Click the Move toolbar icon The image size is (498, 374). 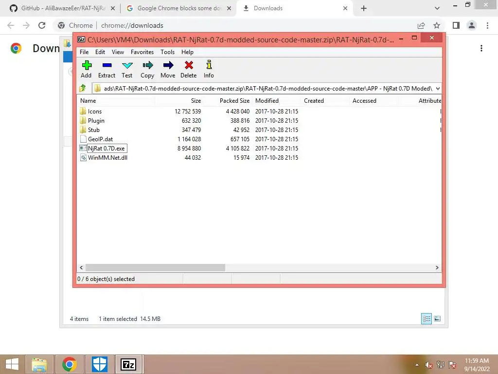pyautogui.click(x=168, y=69)
